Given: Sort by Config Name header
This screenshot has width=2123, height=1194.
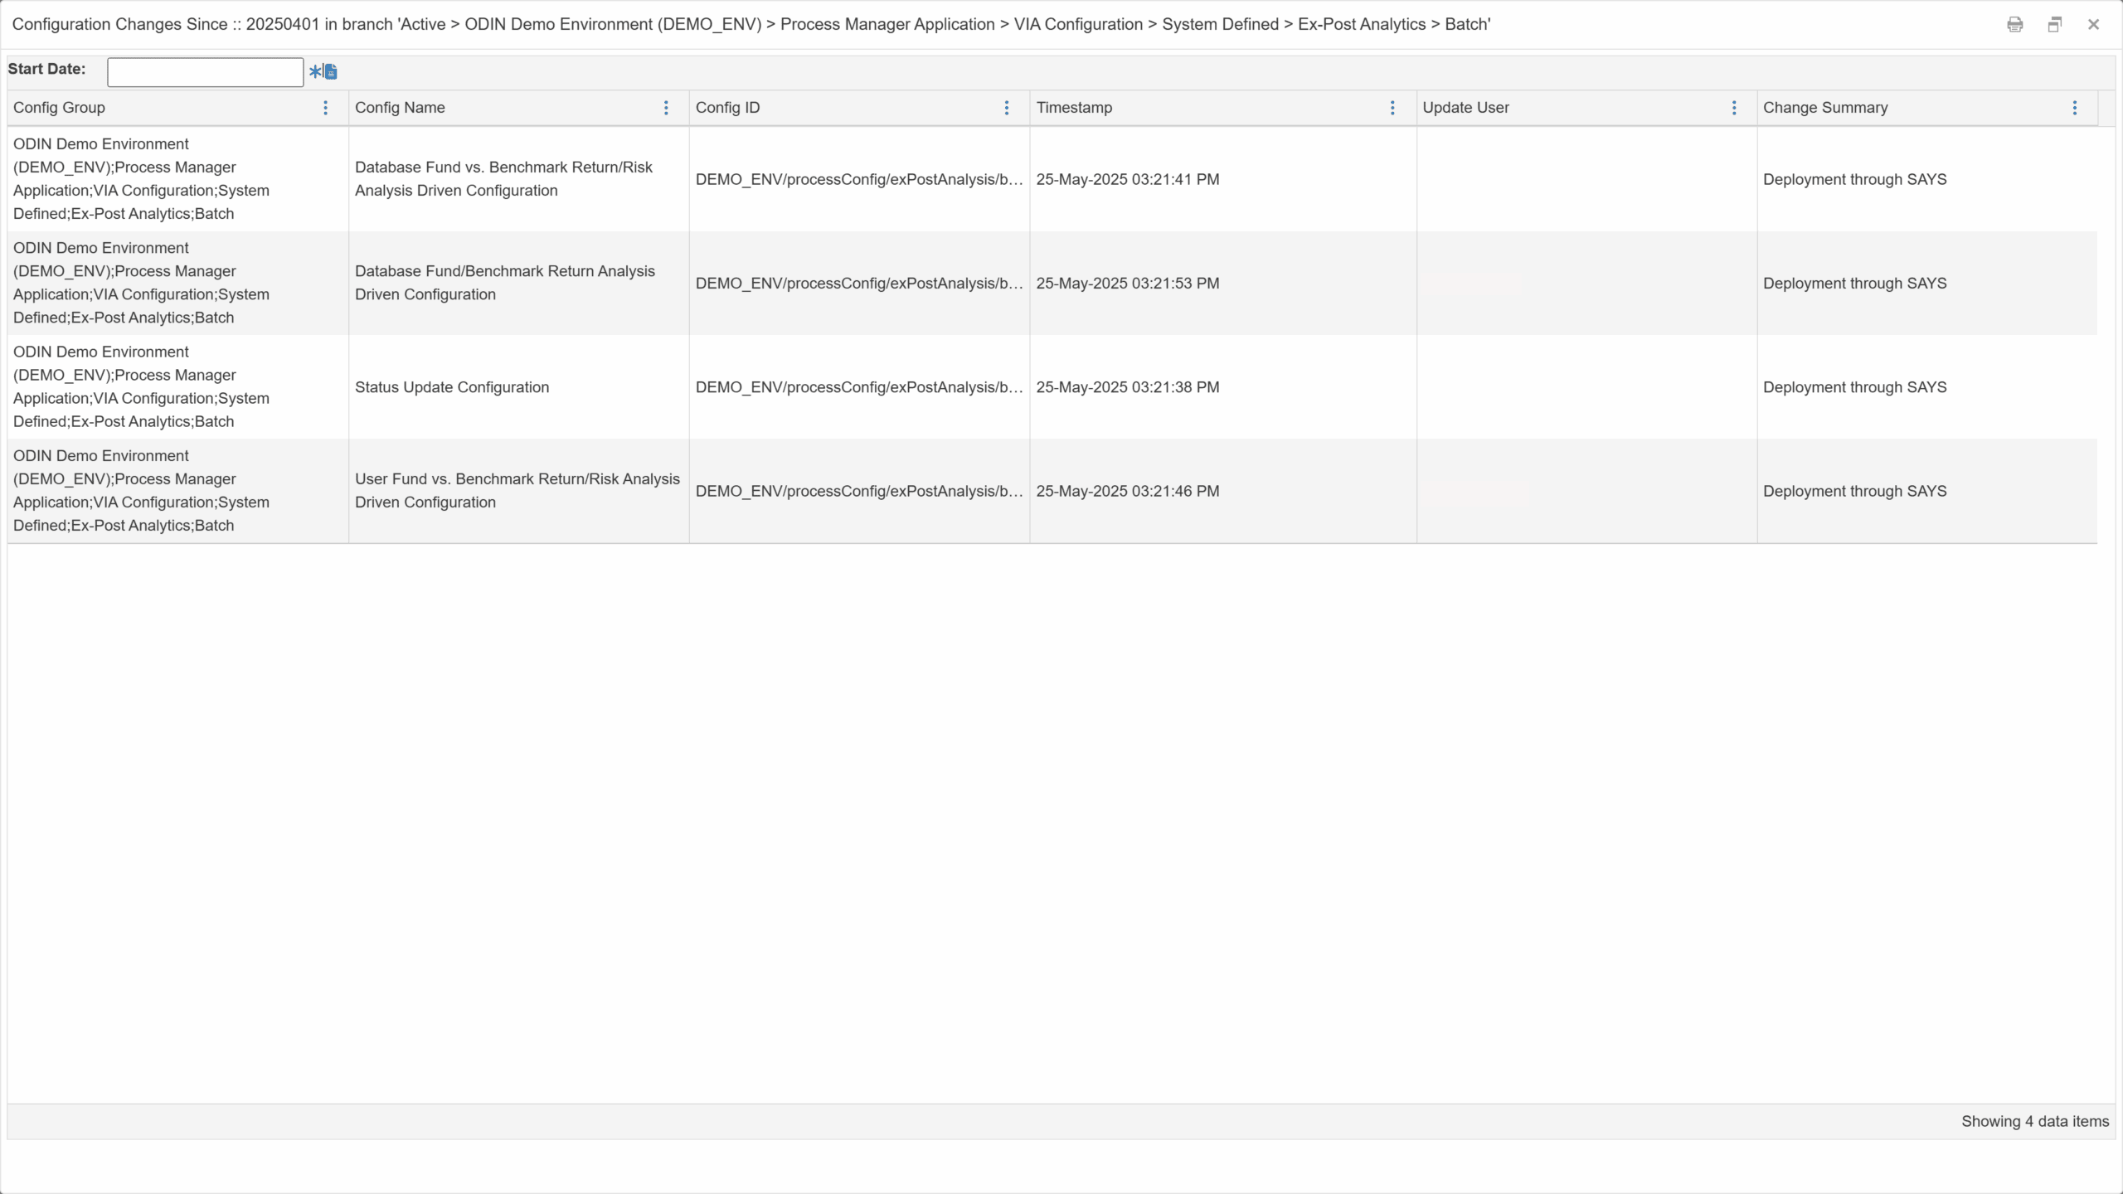Looking at the screenshot, I should (400, 108).
